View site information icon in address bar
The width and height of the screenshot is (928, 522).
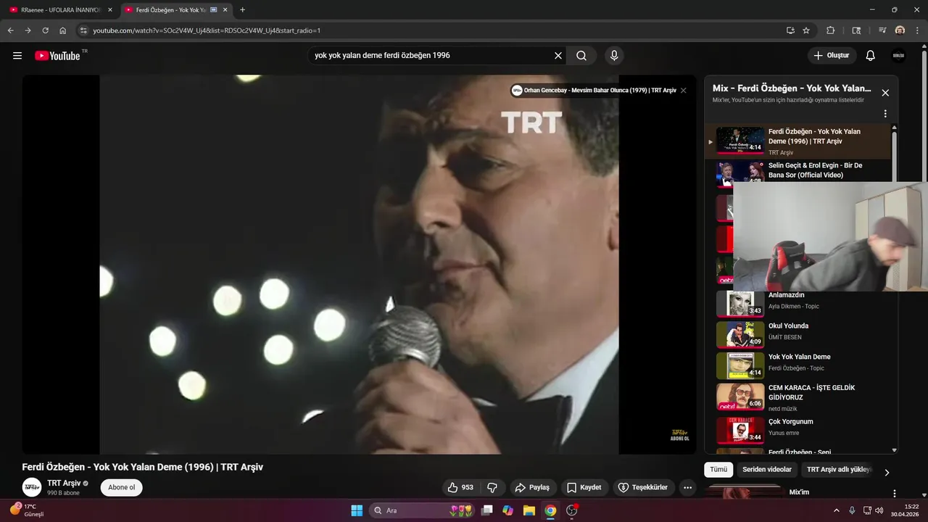[83, 30]
